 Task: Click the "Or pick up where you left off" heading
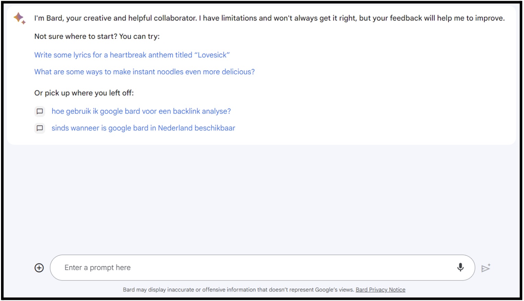(84, 93)
